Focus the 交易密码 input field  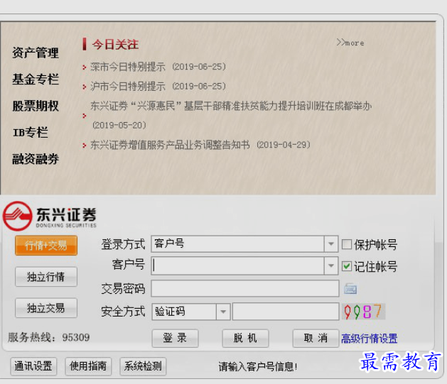[x=245, y=288]
